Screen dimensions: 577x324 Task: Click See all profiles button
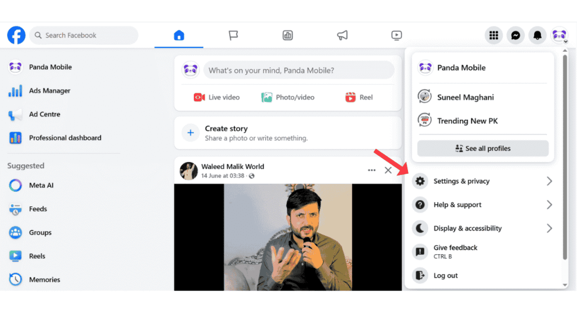coord(483,148)
